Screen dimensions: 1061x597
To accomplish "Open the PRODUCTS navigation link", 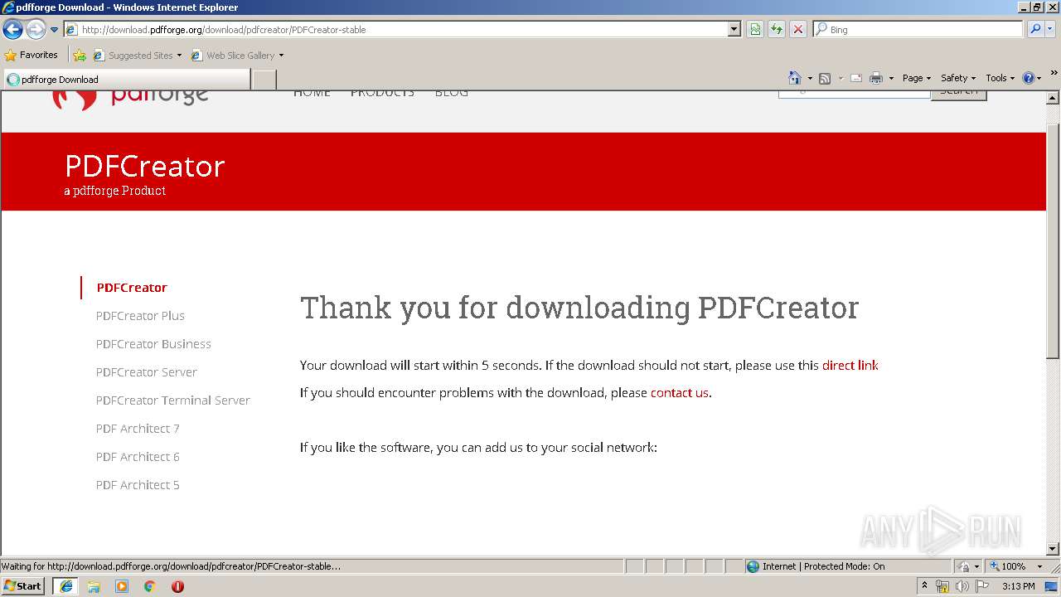I will coord(382,94).
